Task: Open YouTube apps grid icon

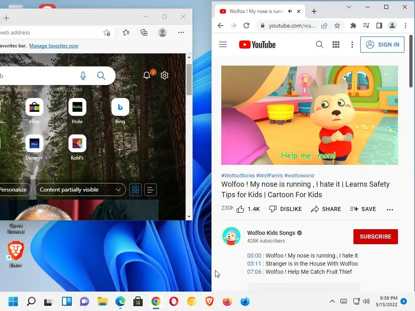Action: tap(336, 45)
